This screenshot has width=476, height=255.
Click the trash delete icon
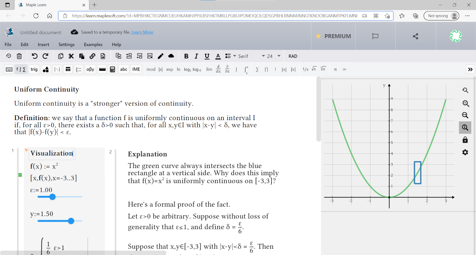click(19, 56)
